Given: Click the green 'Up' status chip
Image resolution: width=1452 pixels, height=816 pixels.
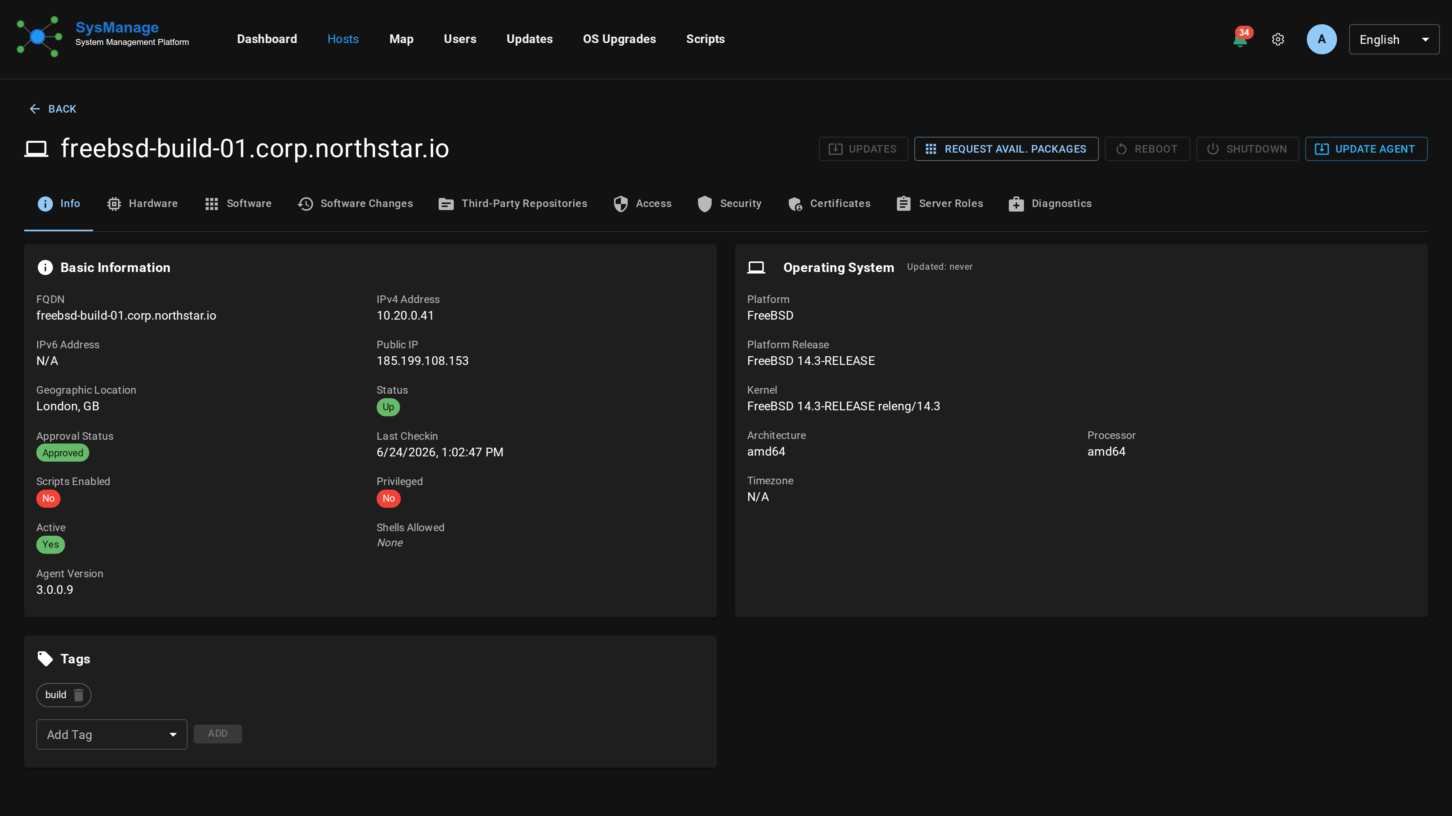Looking at the screenshot, I should [388, 407].
